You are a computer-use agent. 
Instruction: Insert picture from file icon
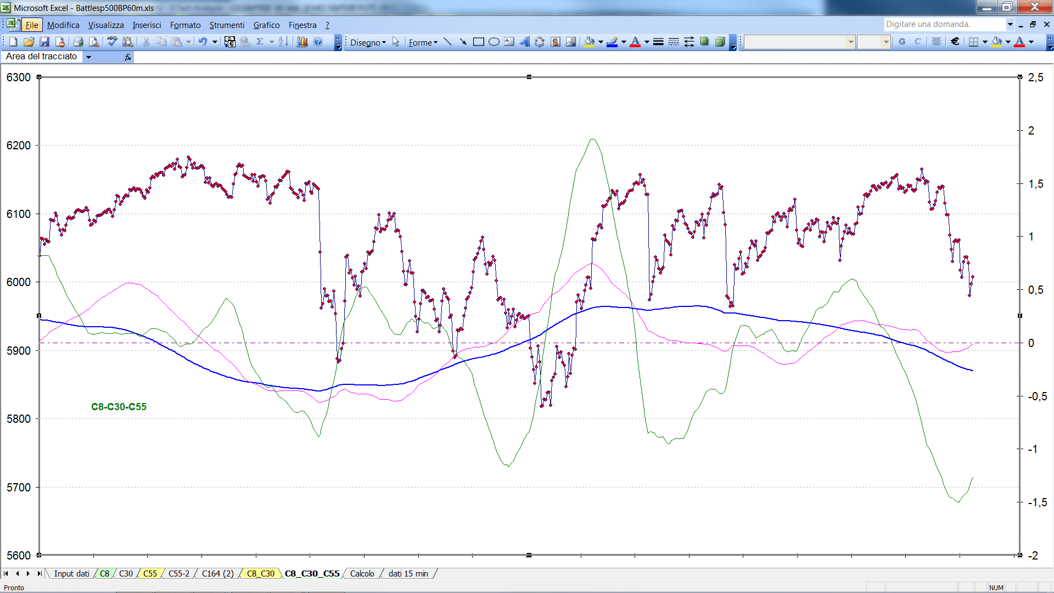point(571,42)
